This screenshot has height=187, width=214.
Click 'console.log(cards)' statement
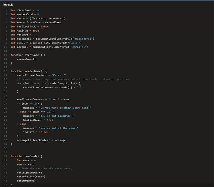[31, 177]
